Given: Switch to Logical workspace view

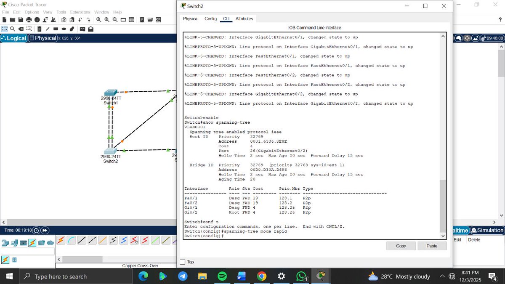Looking at the screenshot, I should pos(14,38).
